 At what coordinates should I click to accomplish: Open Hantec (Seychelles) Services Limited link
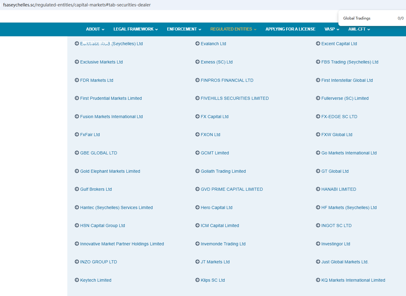coord(116,208)
